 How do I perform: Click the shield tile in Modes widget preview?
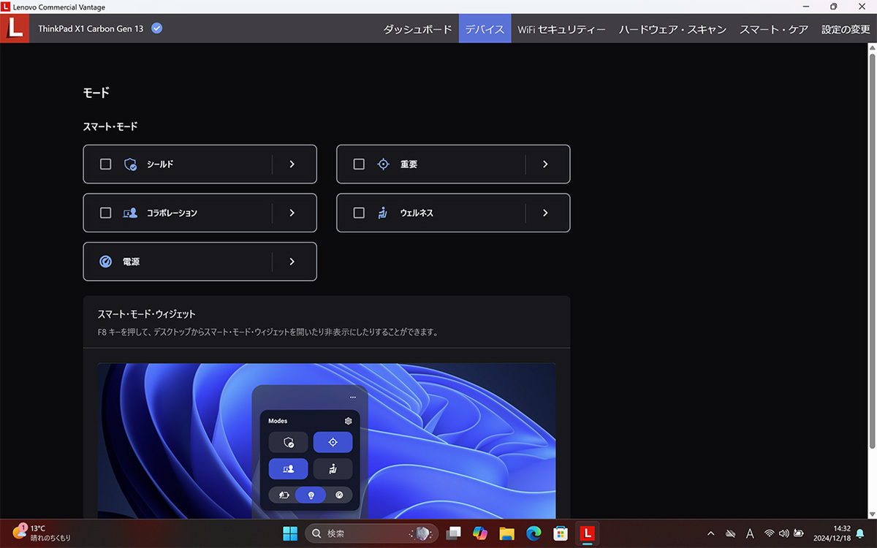click(x=289, y=442)
